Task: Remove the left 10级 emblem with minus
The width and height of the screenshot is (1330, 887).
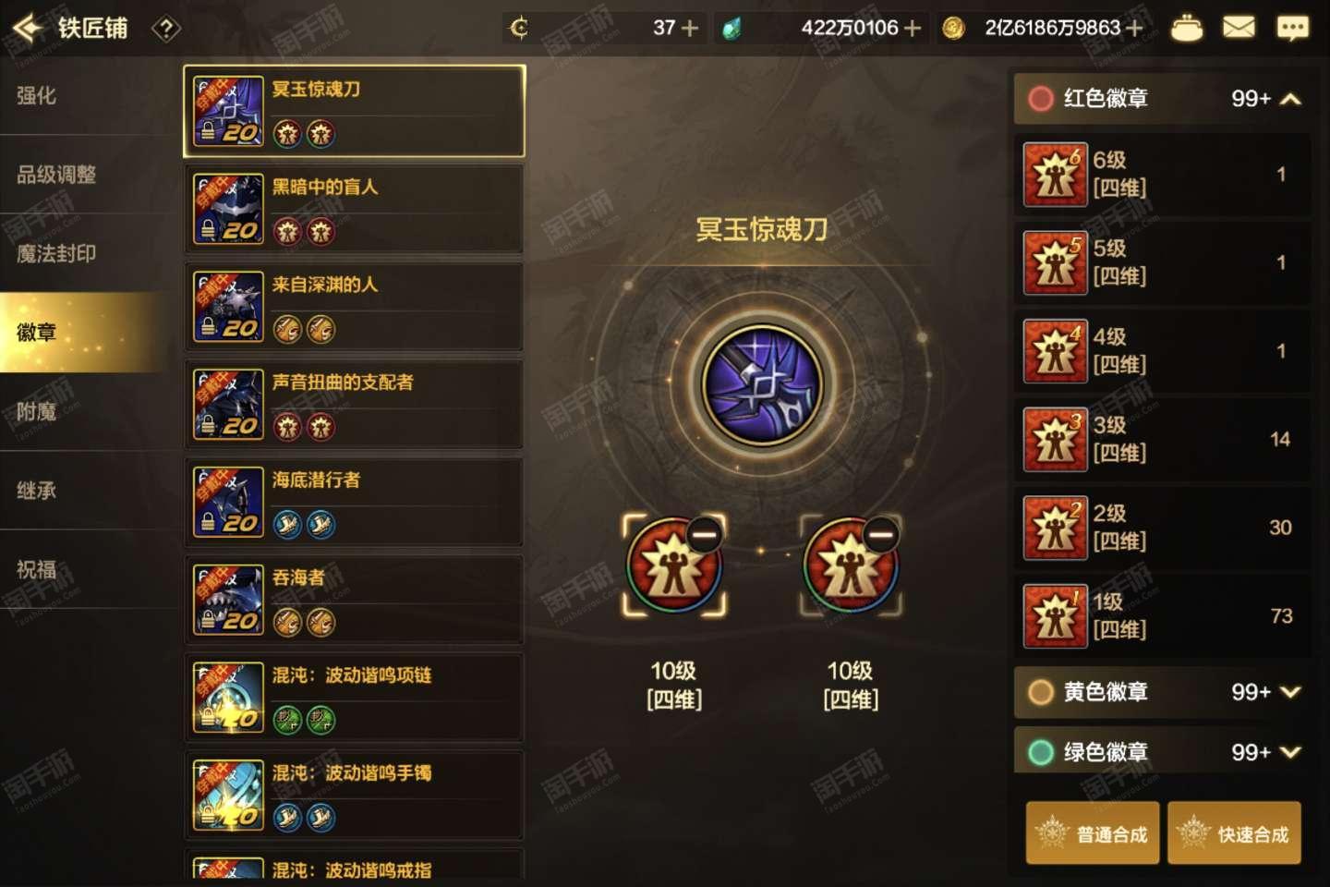Action: click(704, 533)
